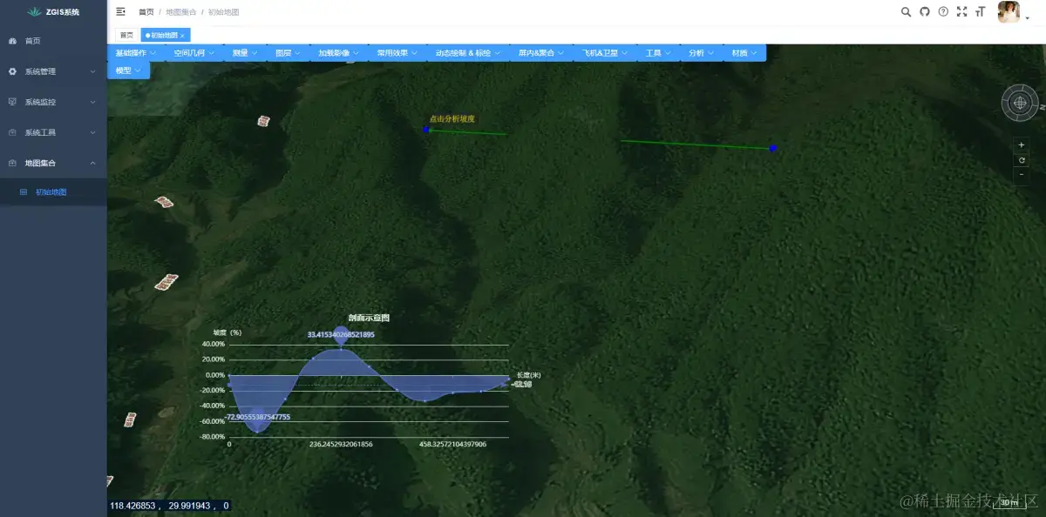Click the 点击分析坡度 tooltip label
1046x517 pixels.
click(452, 119)
